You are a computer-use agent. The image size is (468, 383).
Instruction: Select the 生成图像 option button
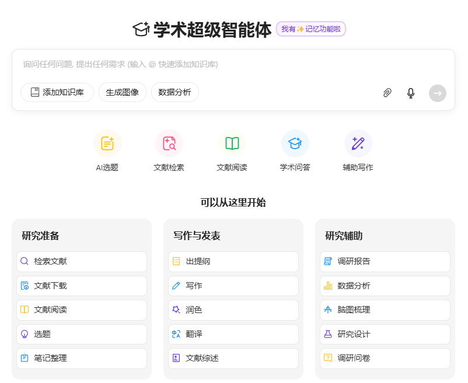[123, 92]
